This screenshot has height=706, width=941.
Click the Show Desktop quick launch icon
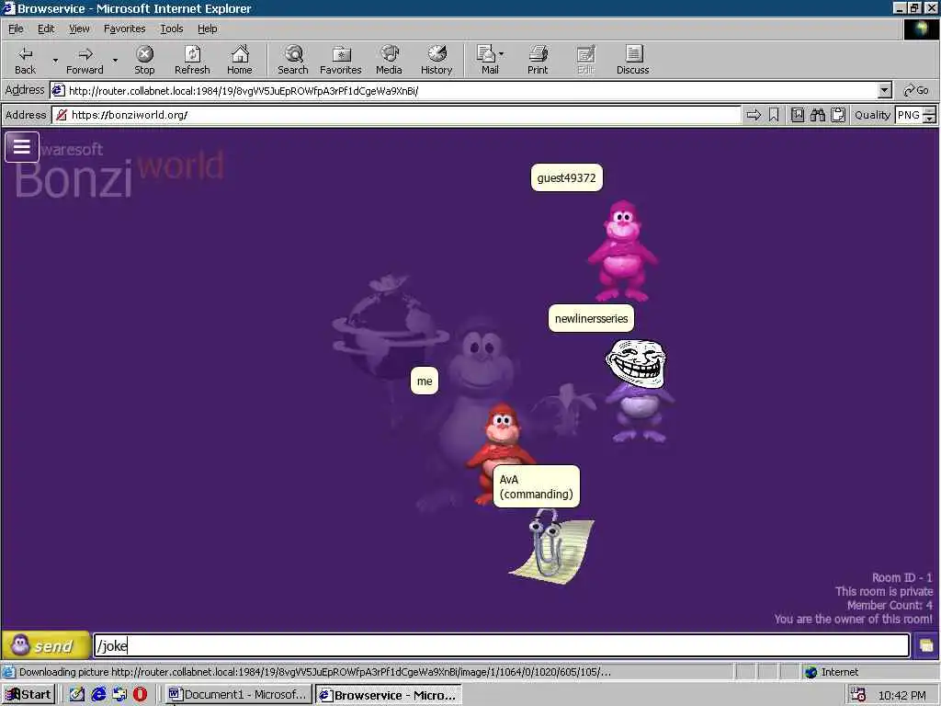[77, 695]
